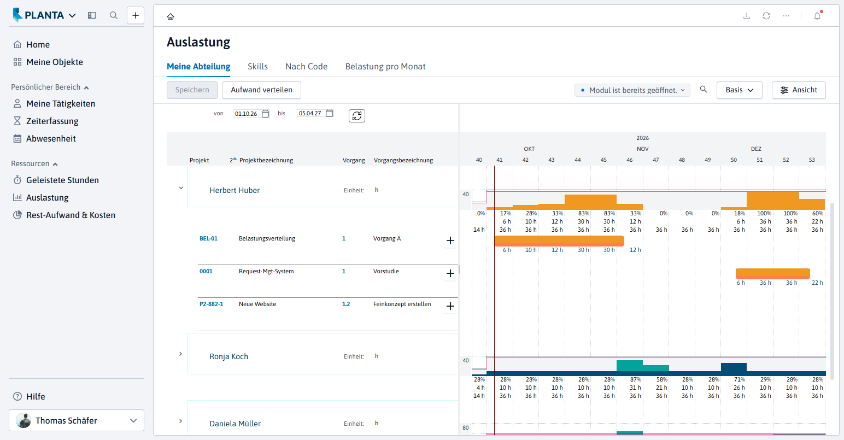Add row for Vorstudie task
The image size is (844, 440).
pos(450,273)
